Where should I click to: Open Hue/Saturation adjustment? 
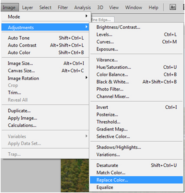(136, 67)
